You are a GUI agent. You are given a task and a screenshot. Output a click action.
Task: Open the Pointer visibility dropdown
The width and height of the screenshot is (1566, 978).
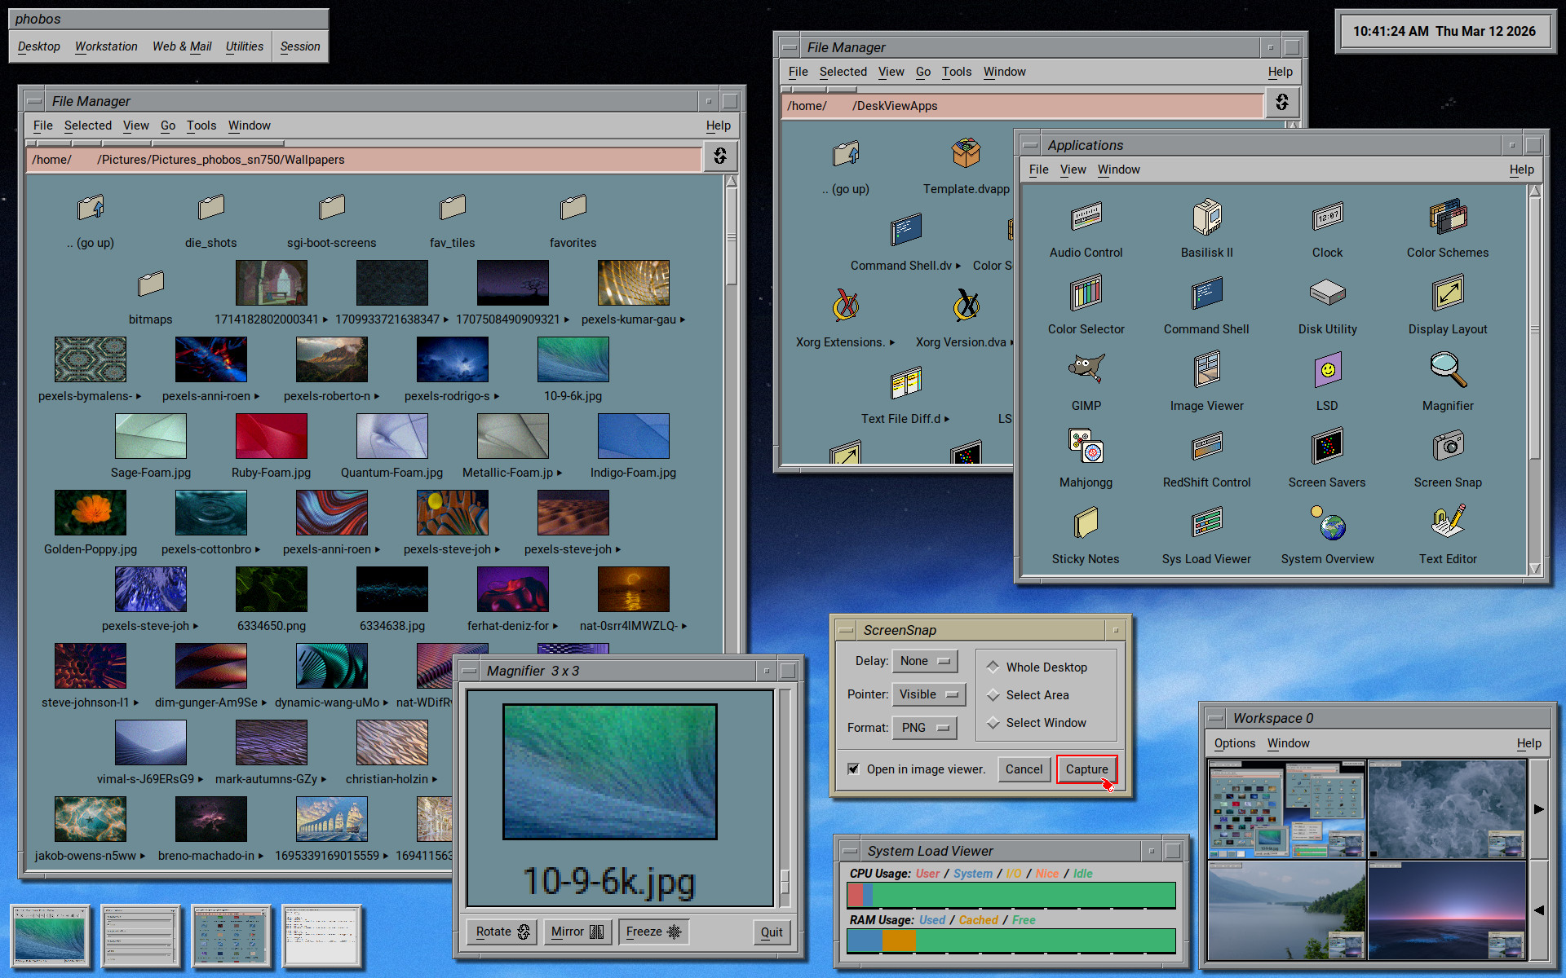[x=928, y=694]
